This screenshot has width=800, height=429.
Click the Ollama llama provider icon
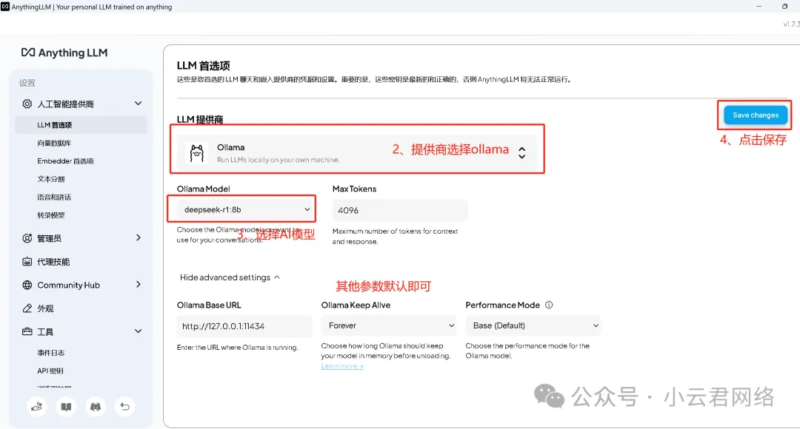click(x=197, y=153)
